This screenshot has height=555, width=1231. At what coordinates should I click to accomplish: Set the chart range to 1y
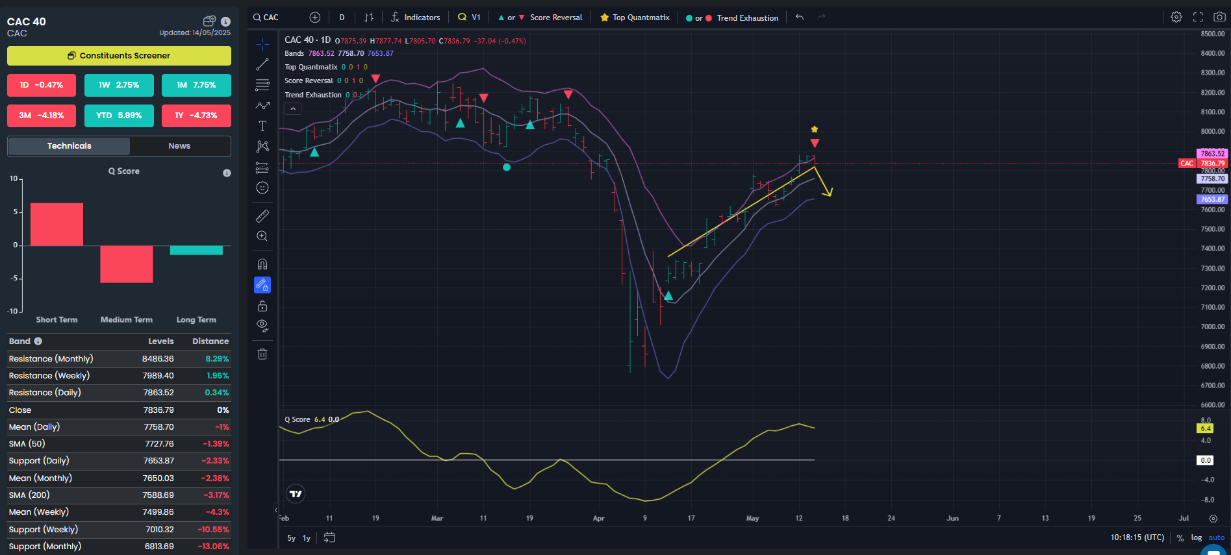(x=307, y=538)
